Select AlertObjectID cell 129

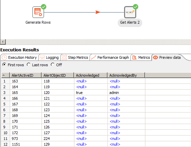58,144
